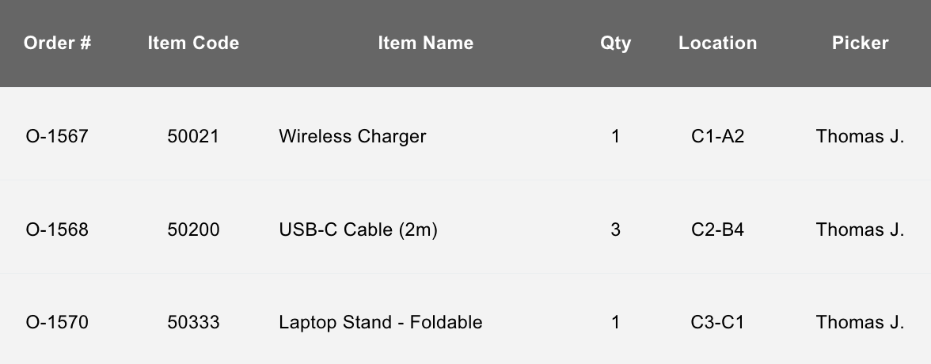Click location C3-C1
Screen dimensions: 931x364
[717, 323]
